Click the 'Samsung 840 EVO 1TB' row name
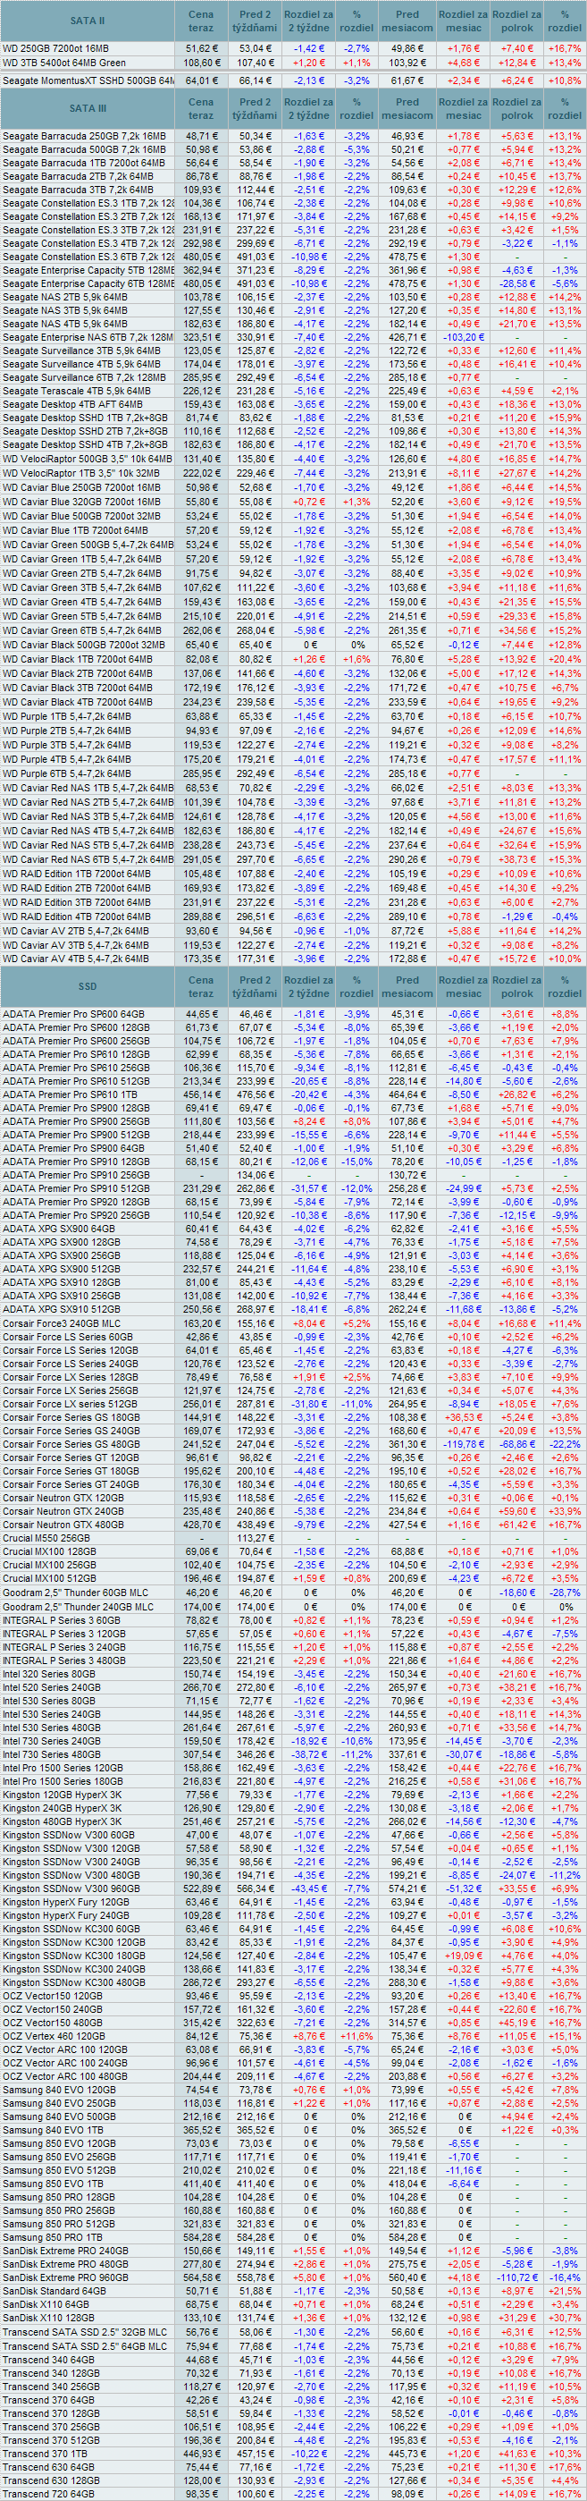This screenshot has width=587, height=2501. point(52,2129)
